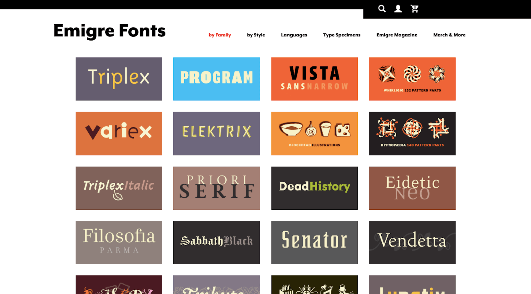Select the by Family menu item
Screen dimensions: 531x294
click(219, 35)
